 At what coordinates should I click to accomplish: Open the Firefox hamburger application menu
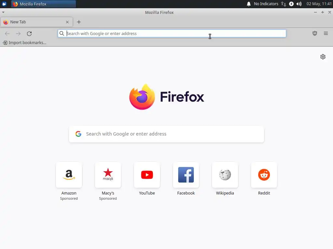[326, 33]
